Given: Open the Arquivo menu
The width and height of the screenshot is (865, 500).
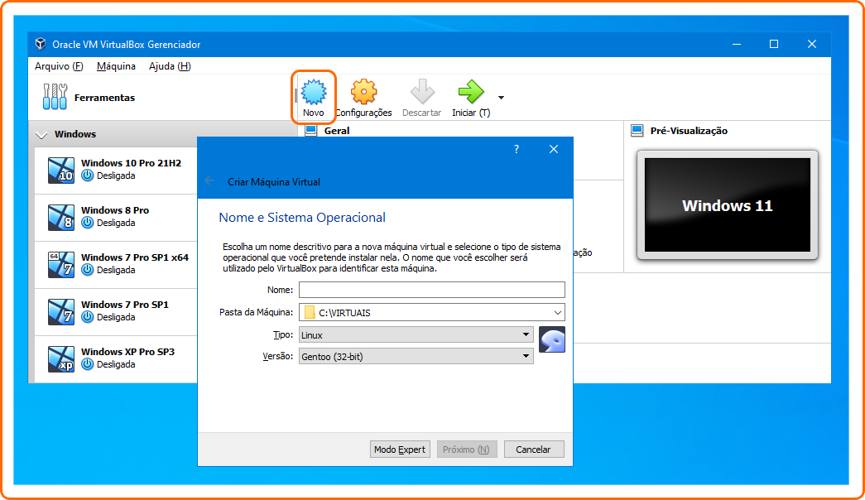Looking at the screenshot, I should (x=59, y=66).
